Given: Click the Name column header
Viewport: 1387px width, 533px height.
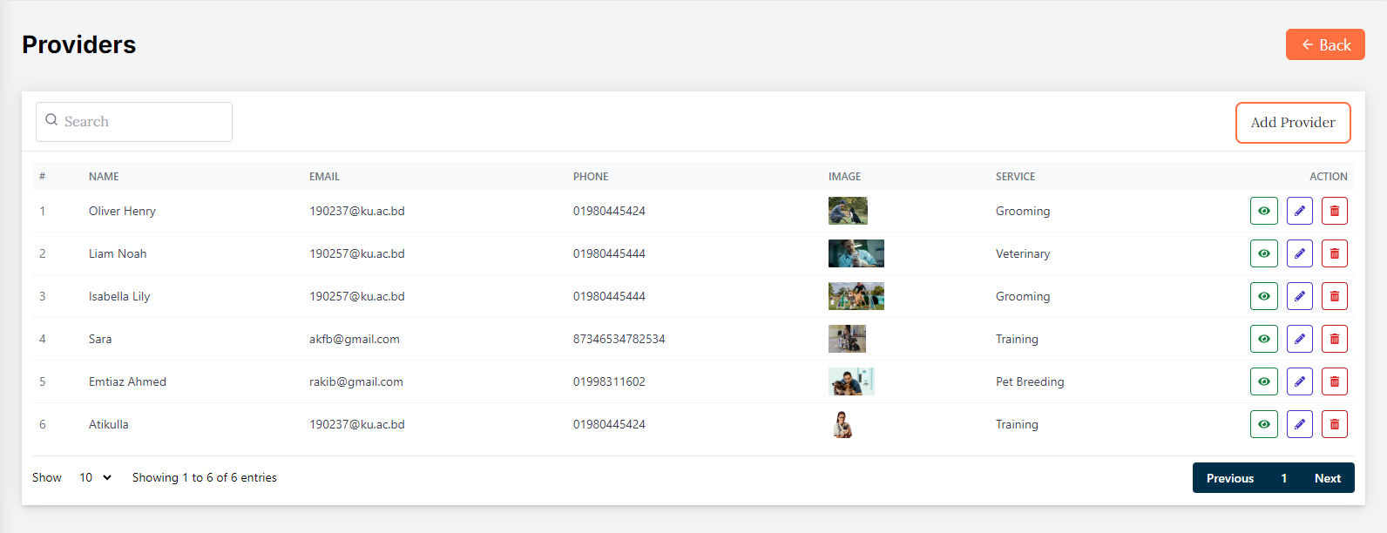Looking at the screenshot, I should coord(104,176).
